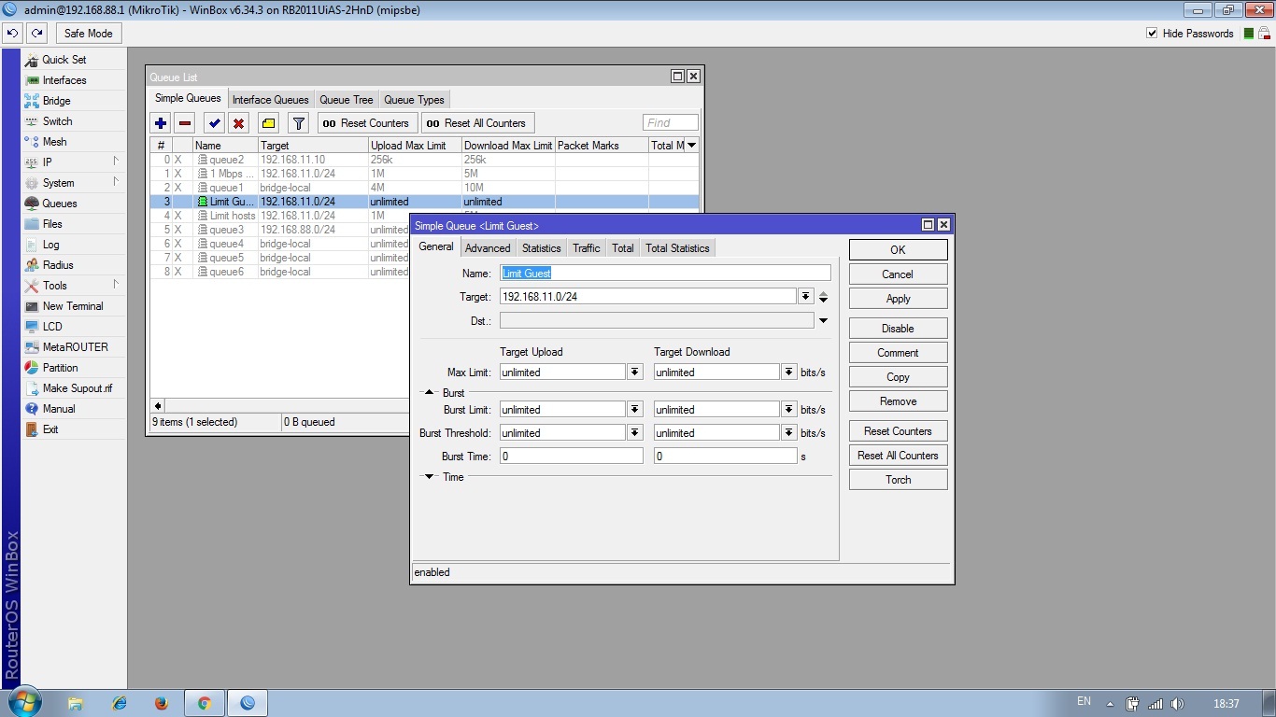Click the yellow comment icon in toolbar
Viewport: 1276px width, 717px height.
tap(268, 123)
